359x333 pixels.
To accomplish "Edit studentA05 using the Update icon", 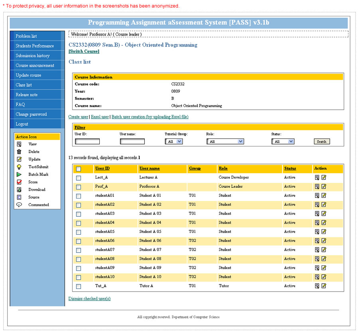I will (324, 232).
